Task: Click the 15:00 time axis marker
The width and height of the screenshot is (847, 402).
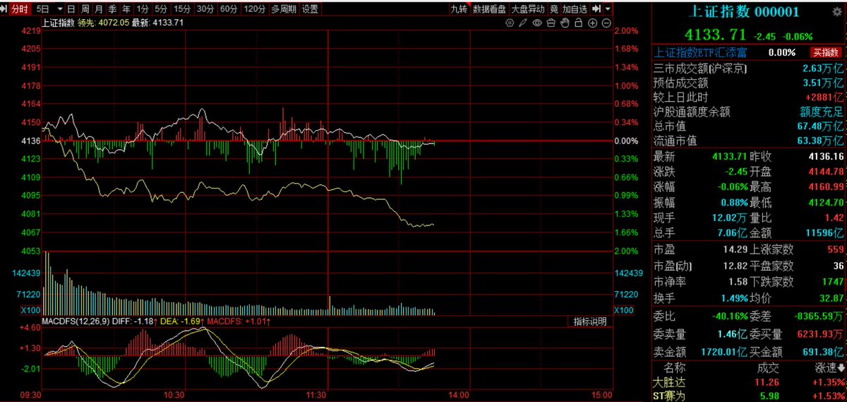Action: pyautogui.click(x=601, y=395)
